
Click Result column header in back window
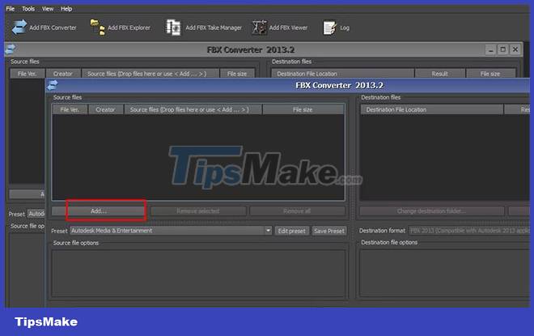click(439, 74)
